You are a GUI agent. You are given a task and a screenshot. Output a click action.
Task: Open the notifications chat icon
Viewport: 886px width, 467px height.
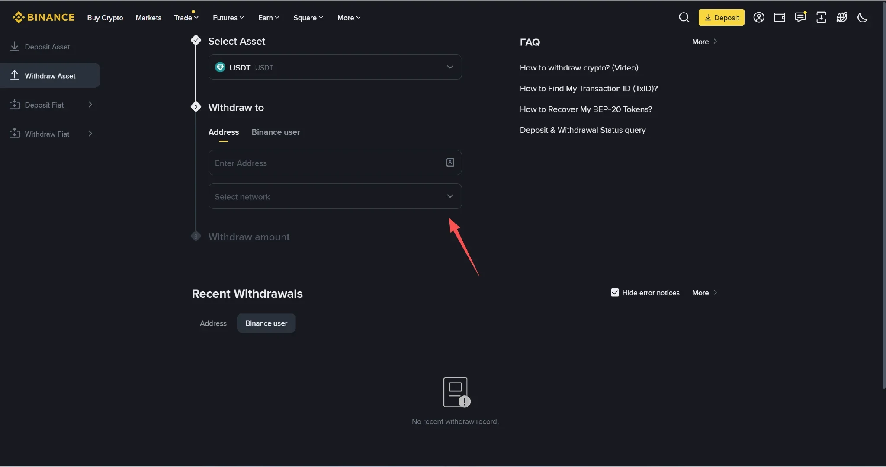[x=800, y=17]
